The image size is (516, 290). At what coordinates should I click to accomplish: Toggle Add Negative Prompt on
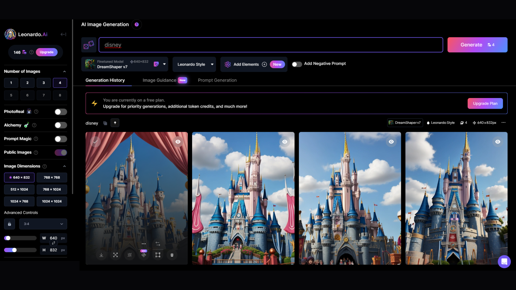(297, 64)
